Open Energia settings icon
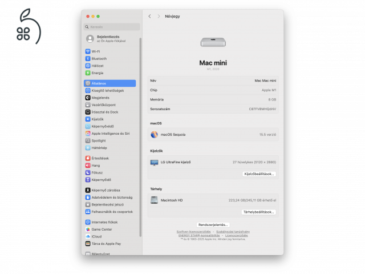The width and height of the screenshot is (365, 274). 88,73
